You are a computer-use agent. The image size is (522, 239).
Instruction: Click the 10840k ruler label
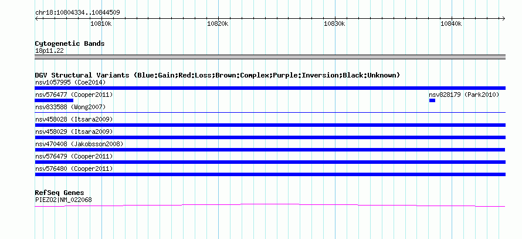[451, 24]
